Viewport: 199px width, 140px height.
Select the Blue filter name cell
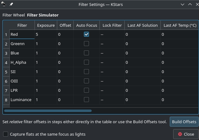click(x=22, y=53)
